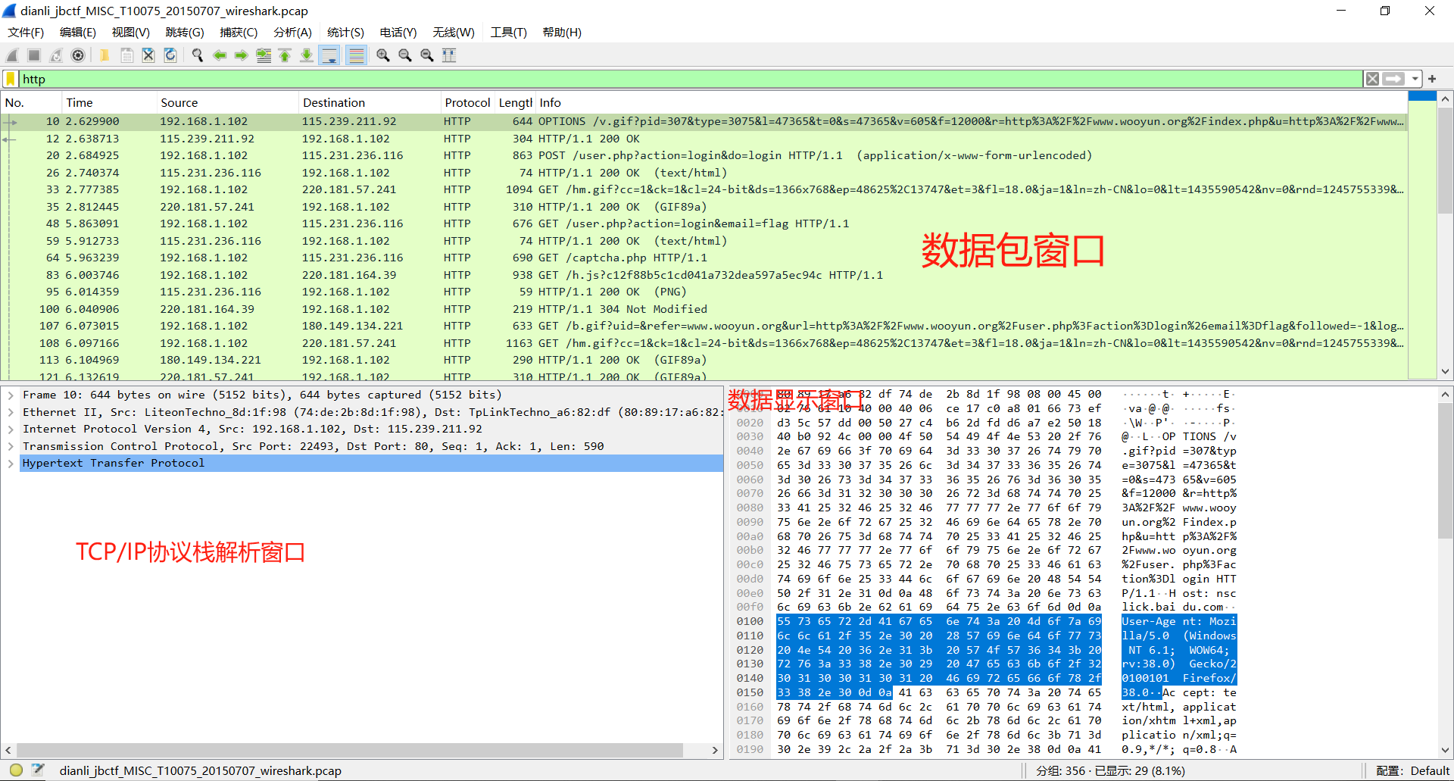This screenshot has height=781, width=1454.
Task: Jump to the last packet
Action: [307, 55]
